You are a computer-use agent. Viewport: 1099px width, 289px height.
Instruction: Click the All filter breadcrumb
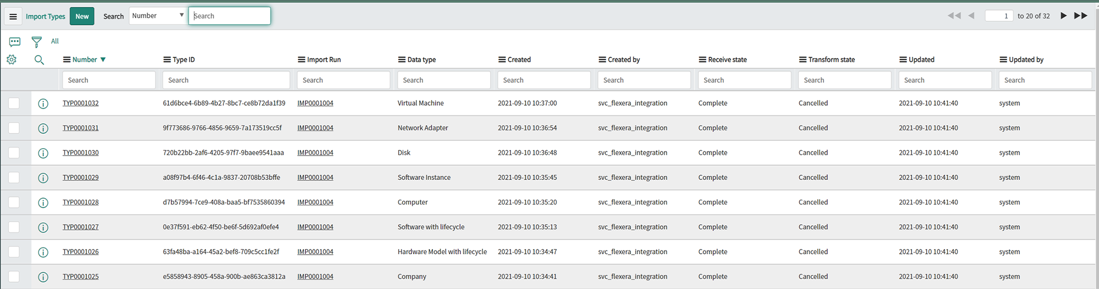point(55,42)
